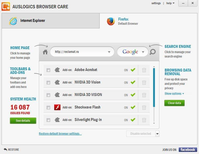Click the scroll-down arrow of add-ons list
The width and height of the screenshot is (199, 154).
tap(154, 123)
